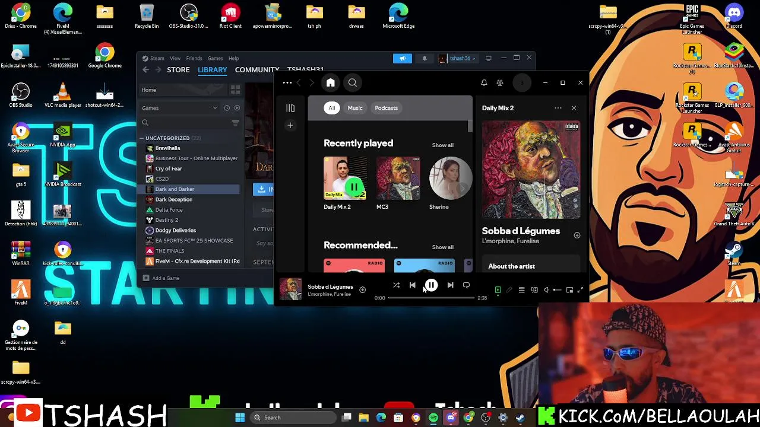Open Steam View menu
The width and height of the screenshot is (760, 427).
coord(175,58)
